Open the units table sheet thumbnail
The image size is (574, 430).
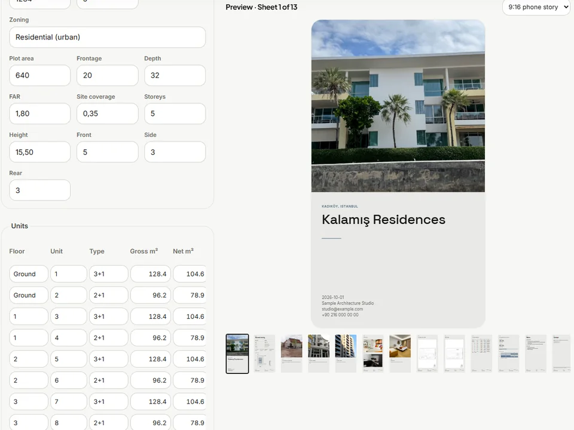coord(481,354)
